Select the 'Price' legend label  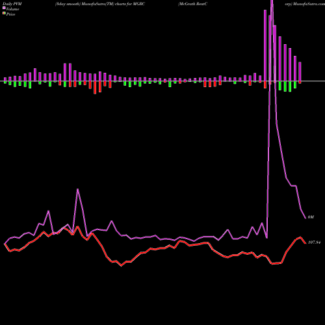pyautogui.click(x=11, y=14)
